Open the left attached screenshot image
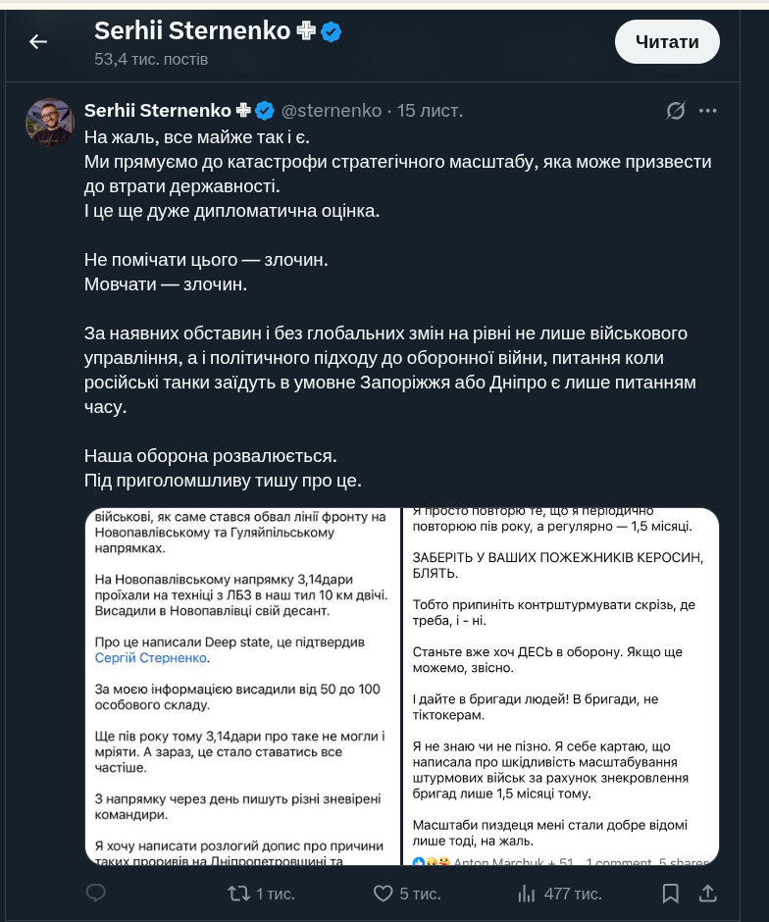The width and height of the screenshot is (769, 922). pyautogui.click(x=242, y=687)
